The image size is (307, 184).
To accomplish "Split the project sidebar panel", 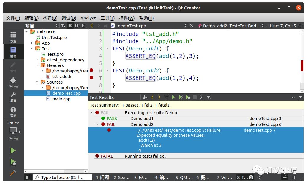I will [77, 26].
